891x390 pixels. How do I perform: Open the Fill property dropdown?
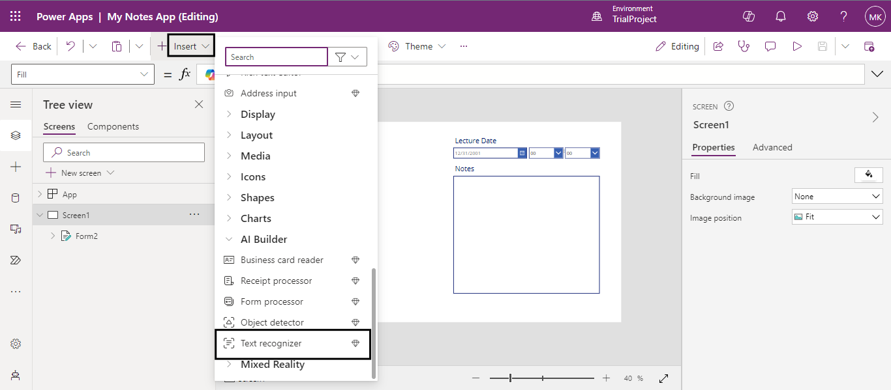[82, 75]
